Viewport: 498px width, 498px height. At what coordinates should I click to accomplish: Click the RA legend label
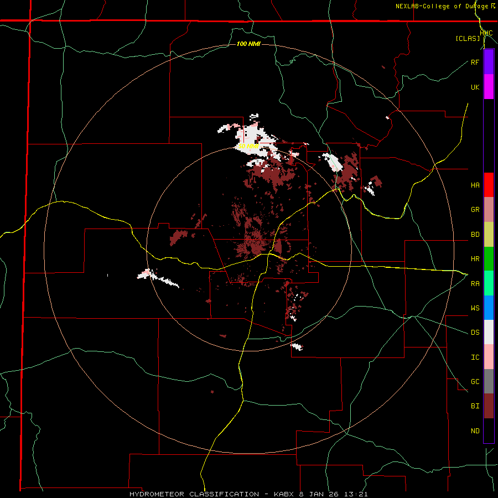click(475, 283)
